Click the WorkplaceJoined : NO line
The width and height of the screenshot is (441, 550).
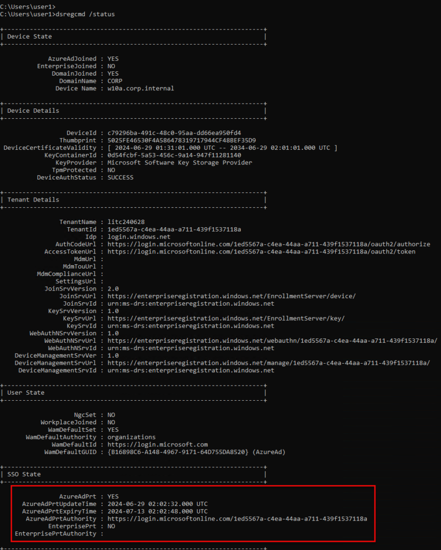coord(78,422)
